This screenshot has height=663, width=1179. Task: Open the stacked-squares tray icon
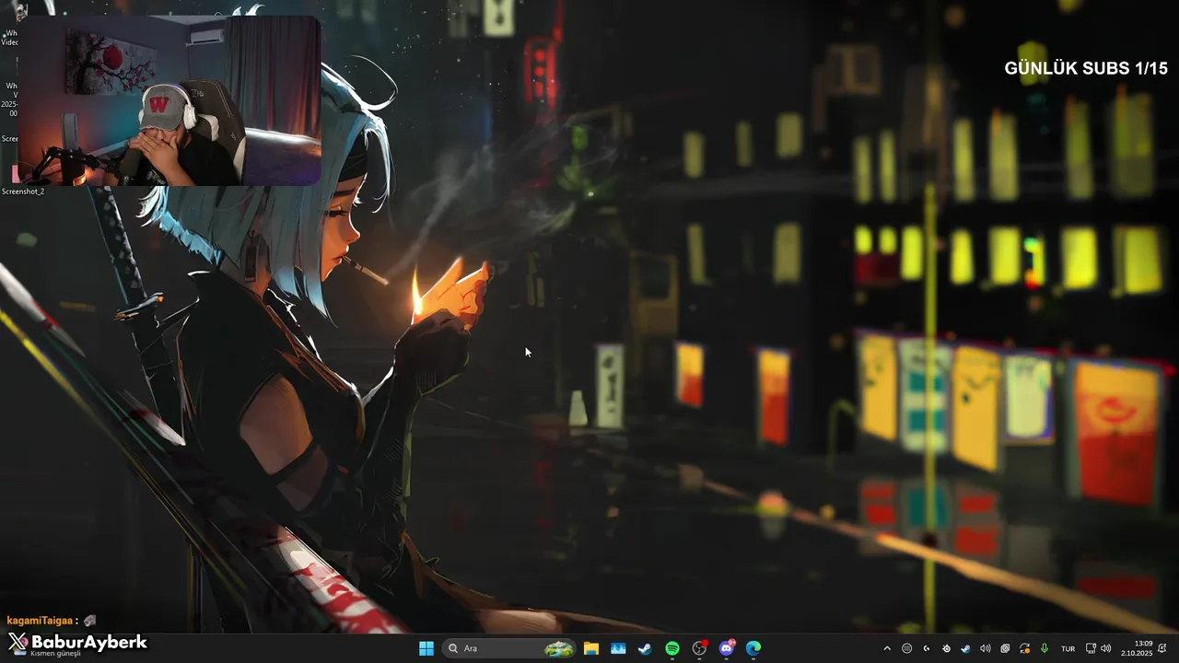[1005, 648]
